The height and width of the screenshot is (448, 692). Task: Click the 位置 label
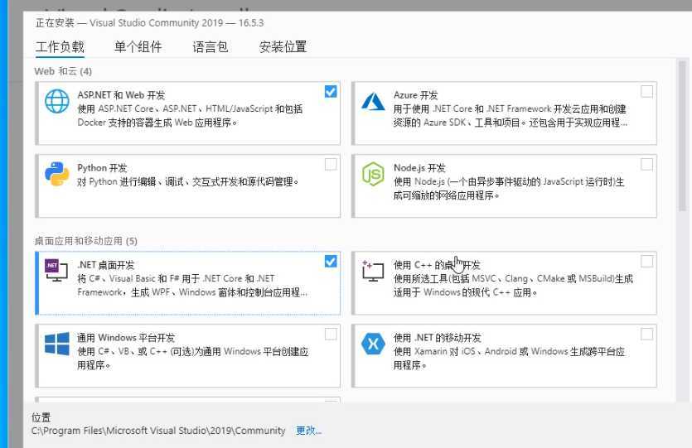click(x=41, y=417)
